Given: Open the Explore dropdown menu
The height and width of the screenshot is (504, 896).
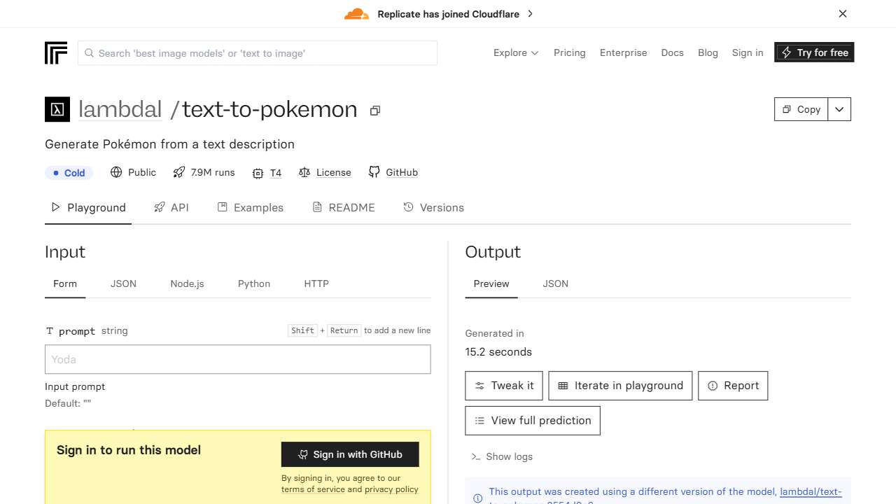Looking at the screenshot, I should pos(516,52).
